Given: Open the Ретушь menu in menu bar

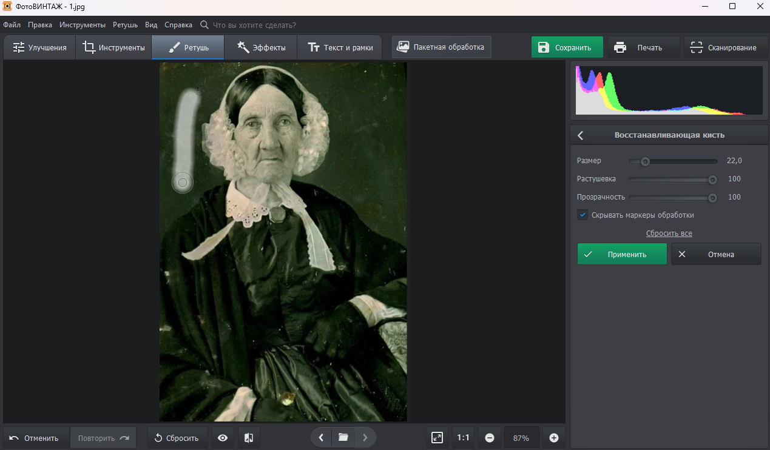Looking at the screenshot, I should click(125, 25).
